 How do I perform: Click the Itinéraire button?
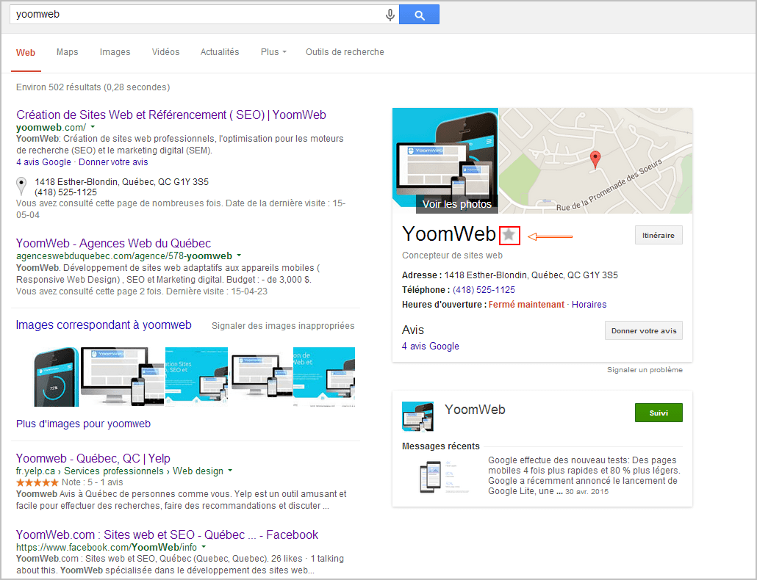coord(658,235)
